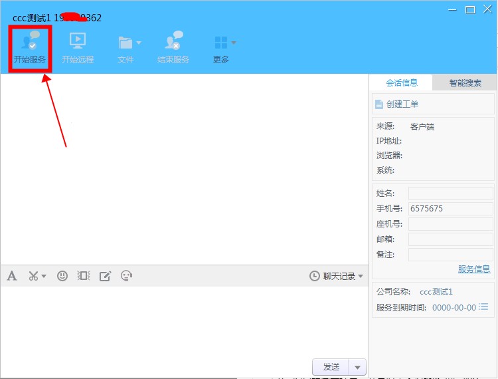Click the message input area above 发送

(x=184, y=321)
